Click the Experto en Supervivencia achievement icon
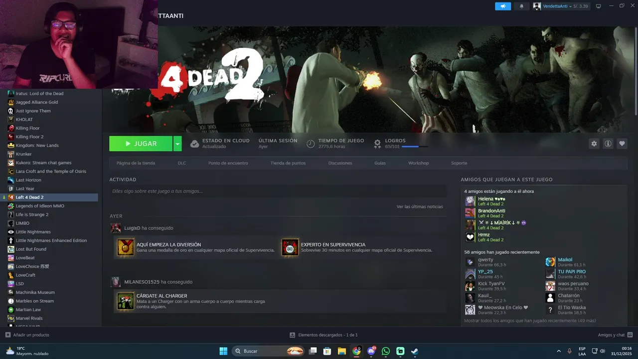The height and width of the screenshot is (359, 638). coord(290,247)
